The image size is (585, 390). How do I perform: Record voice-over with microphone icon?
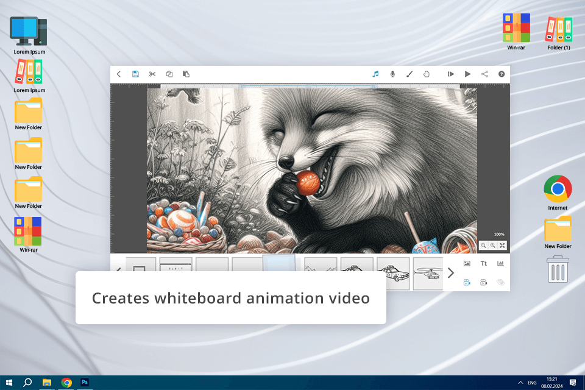point(392,74)
